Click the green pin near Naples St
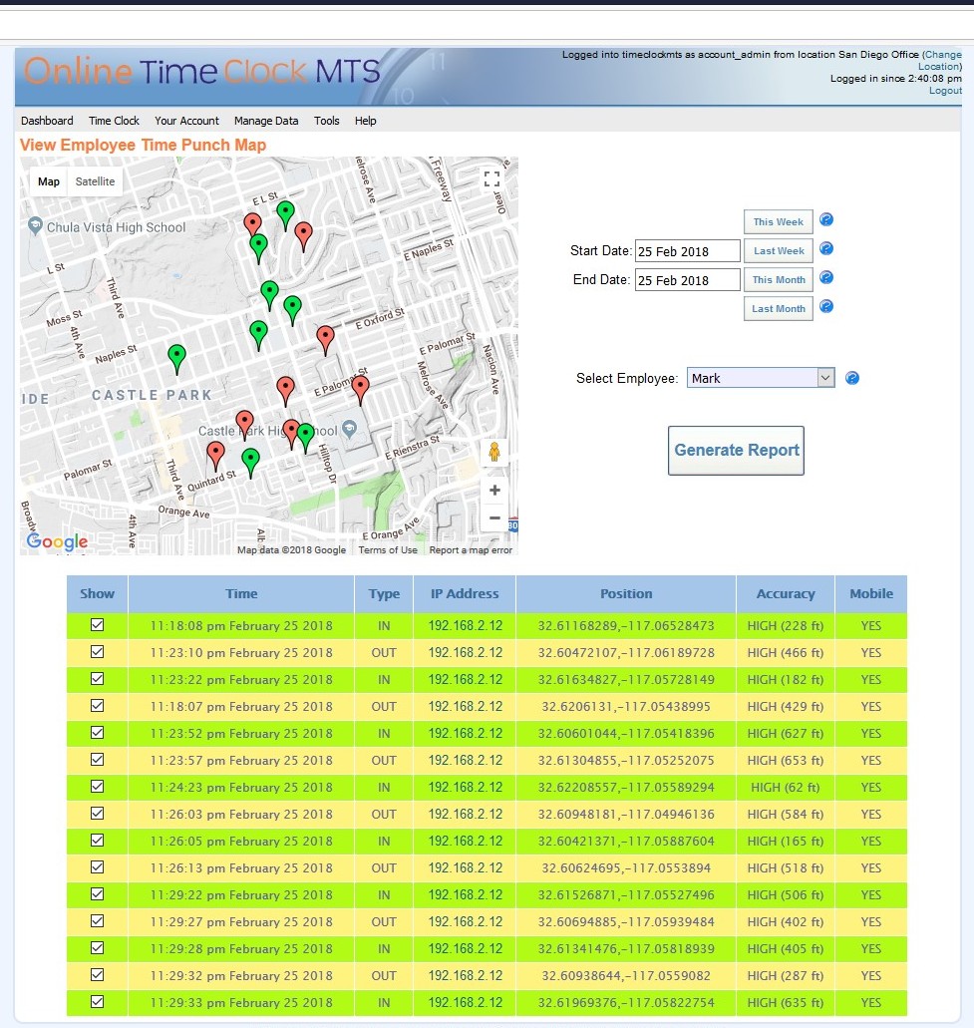Screen dimensions: 974x1028 176,359
